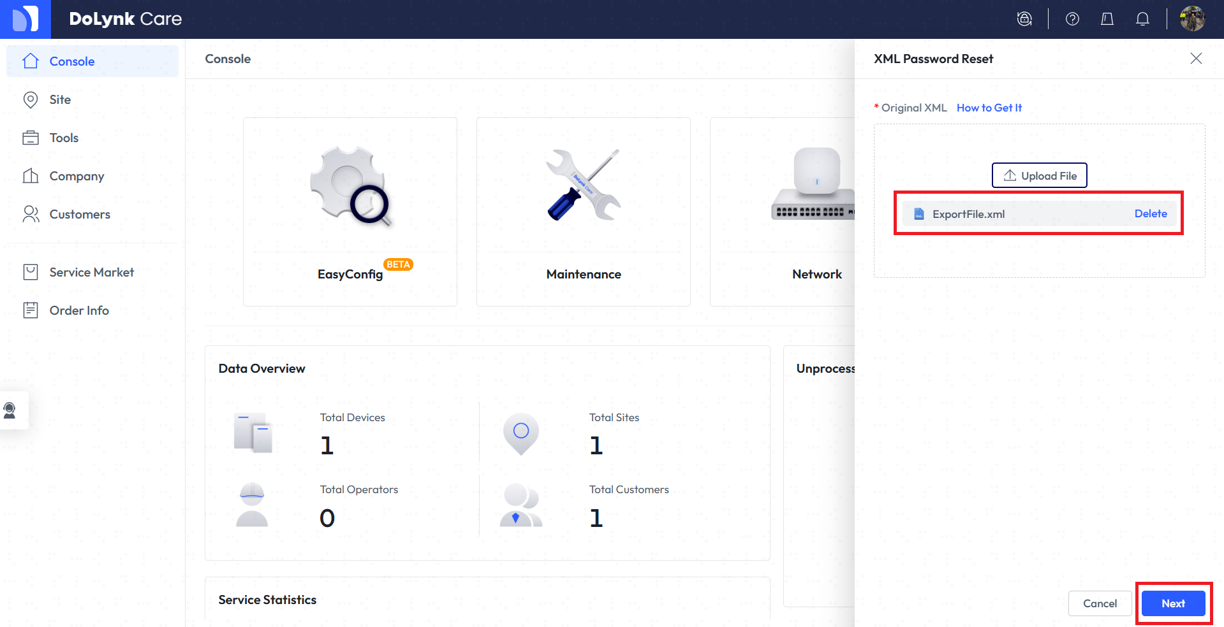The image size is (1224, 627).
Task: Click the XML file icon beside ExportFile.xml
Action: point(919,214)
